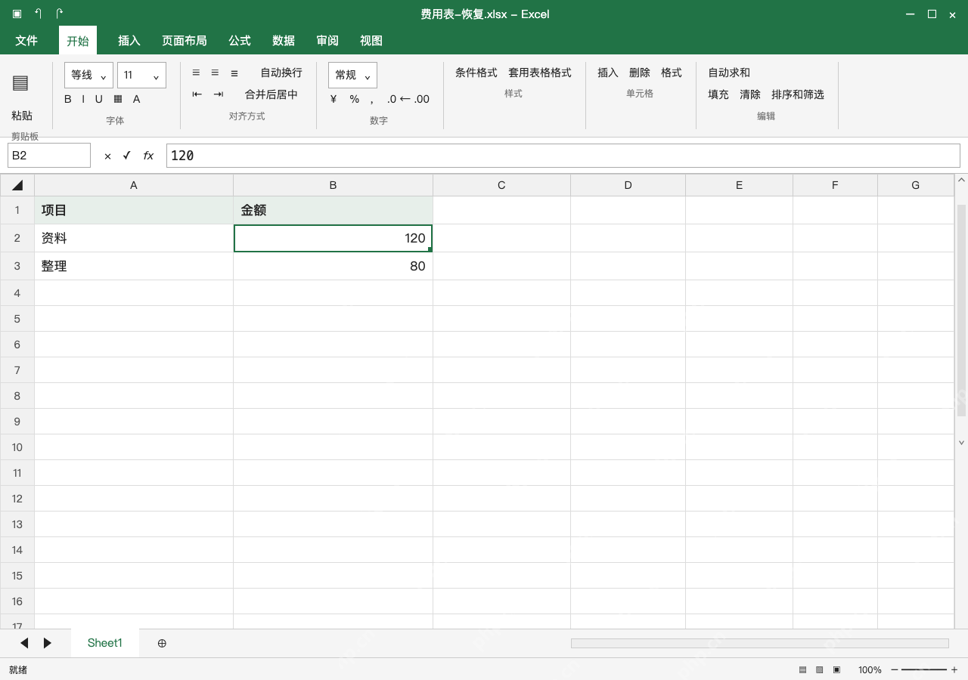This screenshot has width=968, height=680.
Task: Show the previous sheet tab
Action: coord(24,643)
